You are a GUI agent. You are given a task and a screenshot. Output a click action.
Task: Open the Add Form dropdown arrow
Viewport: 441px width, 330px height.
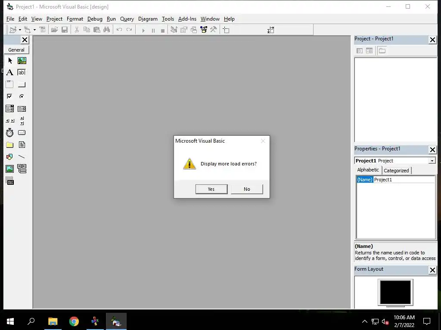(34, 30)
